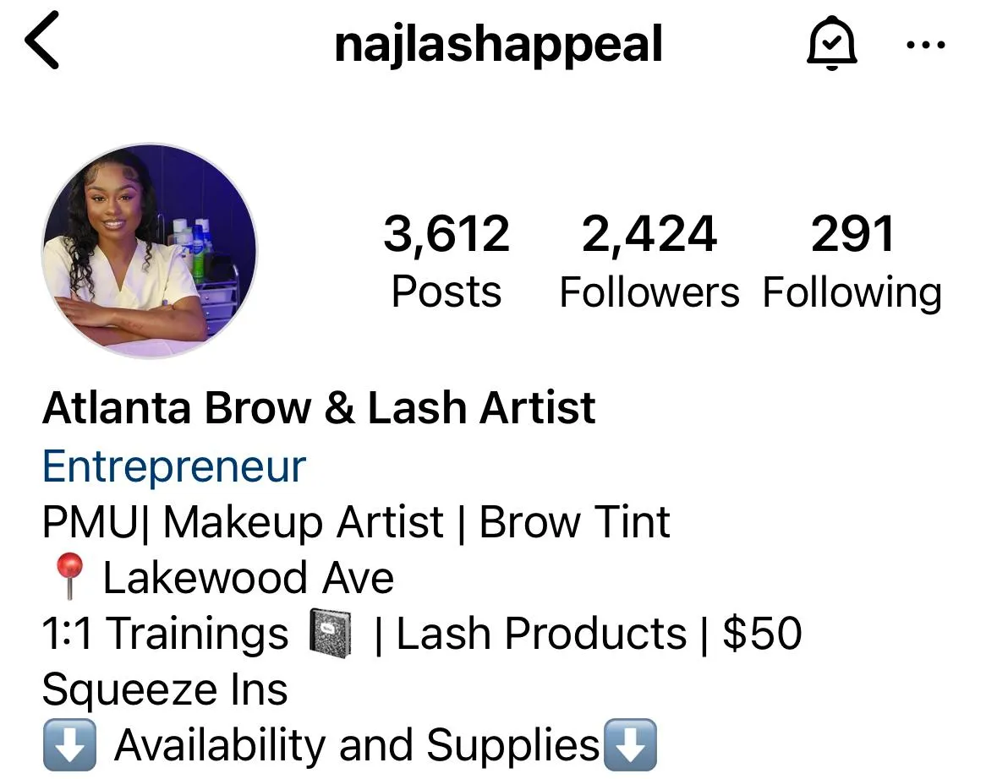Tap the back arrow icon
Screen dimensions: 997x779
coord(42,40)
